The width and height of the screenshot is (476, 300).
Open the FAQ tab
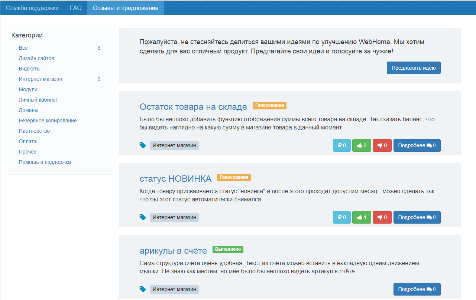pos(76,8)
